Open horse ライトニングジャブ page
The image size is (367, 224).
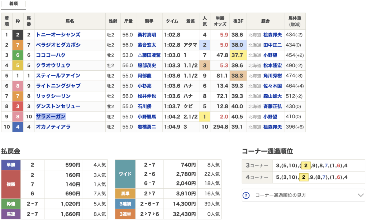click(58, 86)
